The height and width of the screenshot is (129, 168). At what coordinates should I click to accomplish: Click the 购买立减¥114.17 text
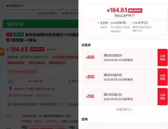click(125, 15)
